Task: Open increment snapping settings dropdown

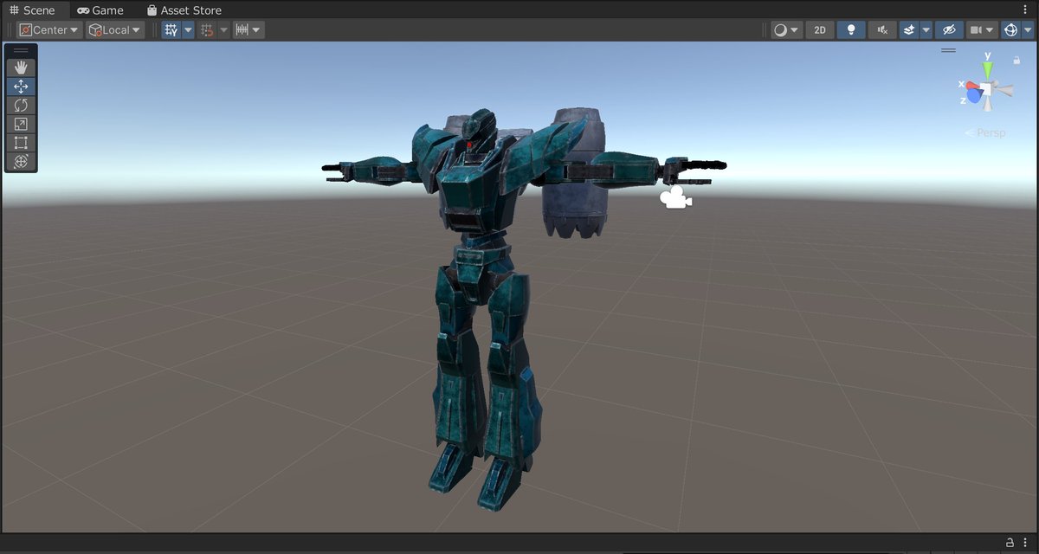Action: pyautogui.click(x=248, y=30)
